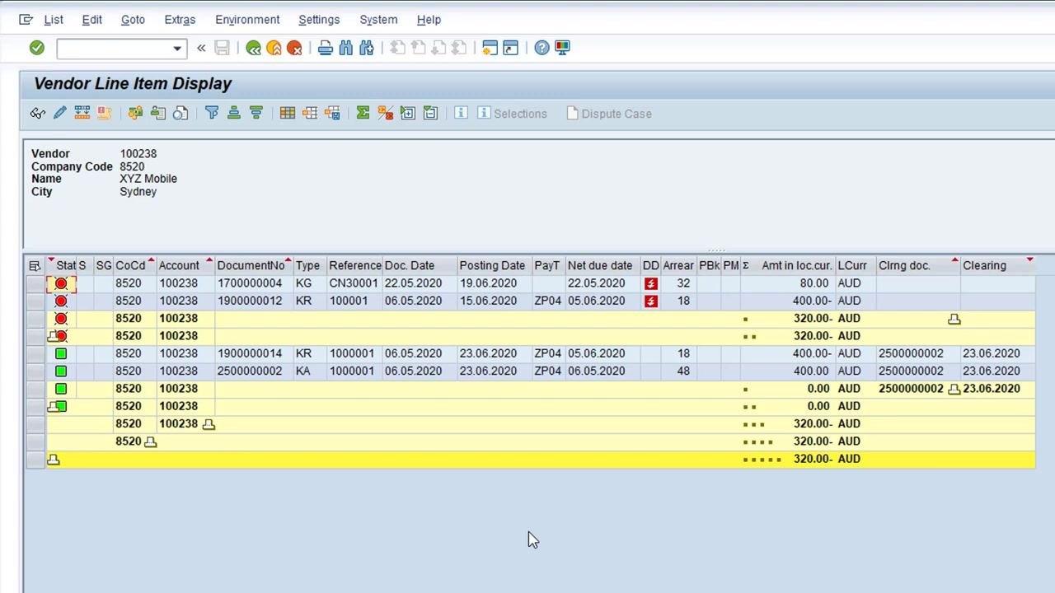Click the orange Exit icon
Viewport: 1055px width, 593px height.
(x=274, y=49)
